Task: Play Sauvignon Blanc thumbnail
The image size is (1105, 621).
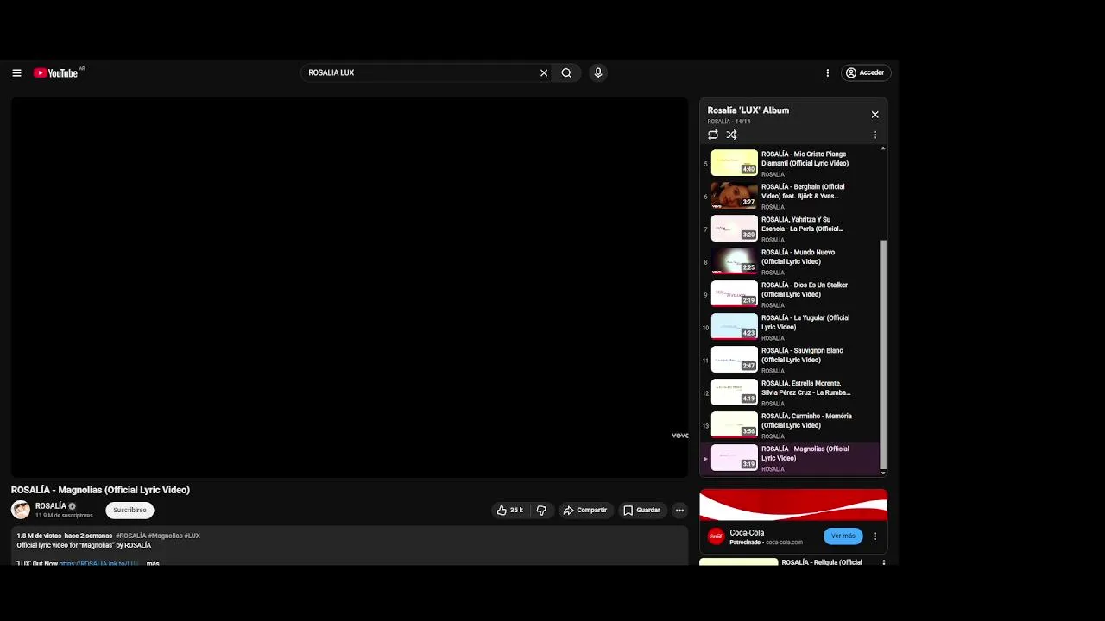Action: [734, 360]
